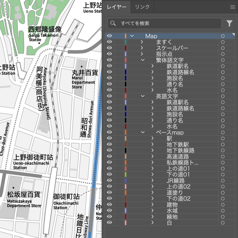Click the teal color swatch of ますく layer

click(125, 42)
